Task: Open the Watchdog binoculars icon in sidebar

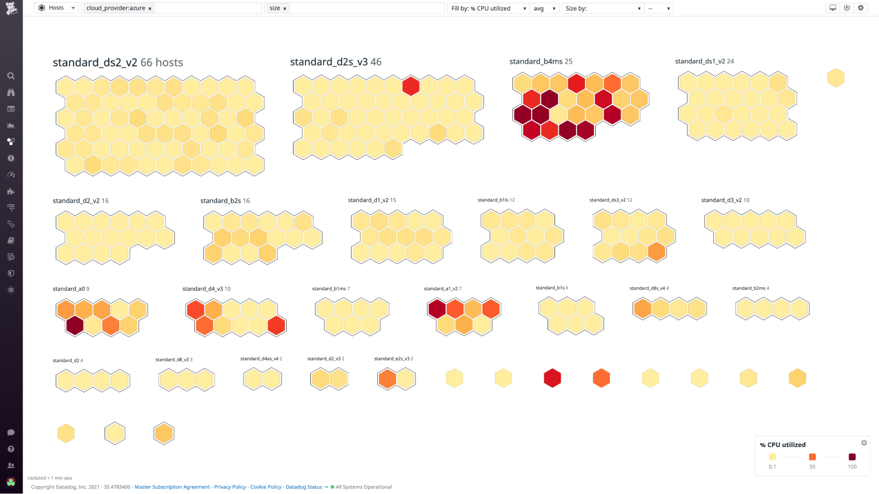Action: click(11, 92)
